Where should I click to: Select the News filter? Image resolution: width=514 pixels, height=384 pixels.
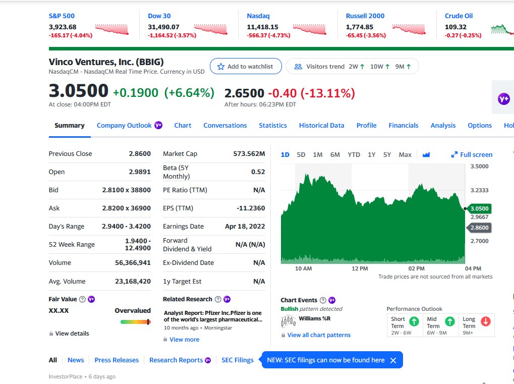[x=76, y=360]
